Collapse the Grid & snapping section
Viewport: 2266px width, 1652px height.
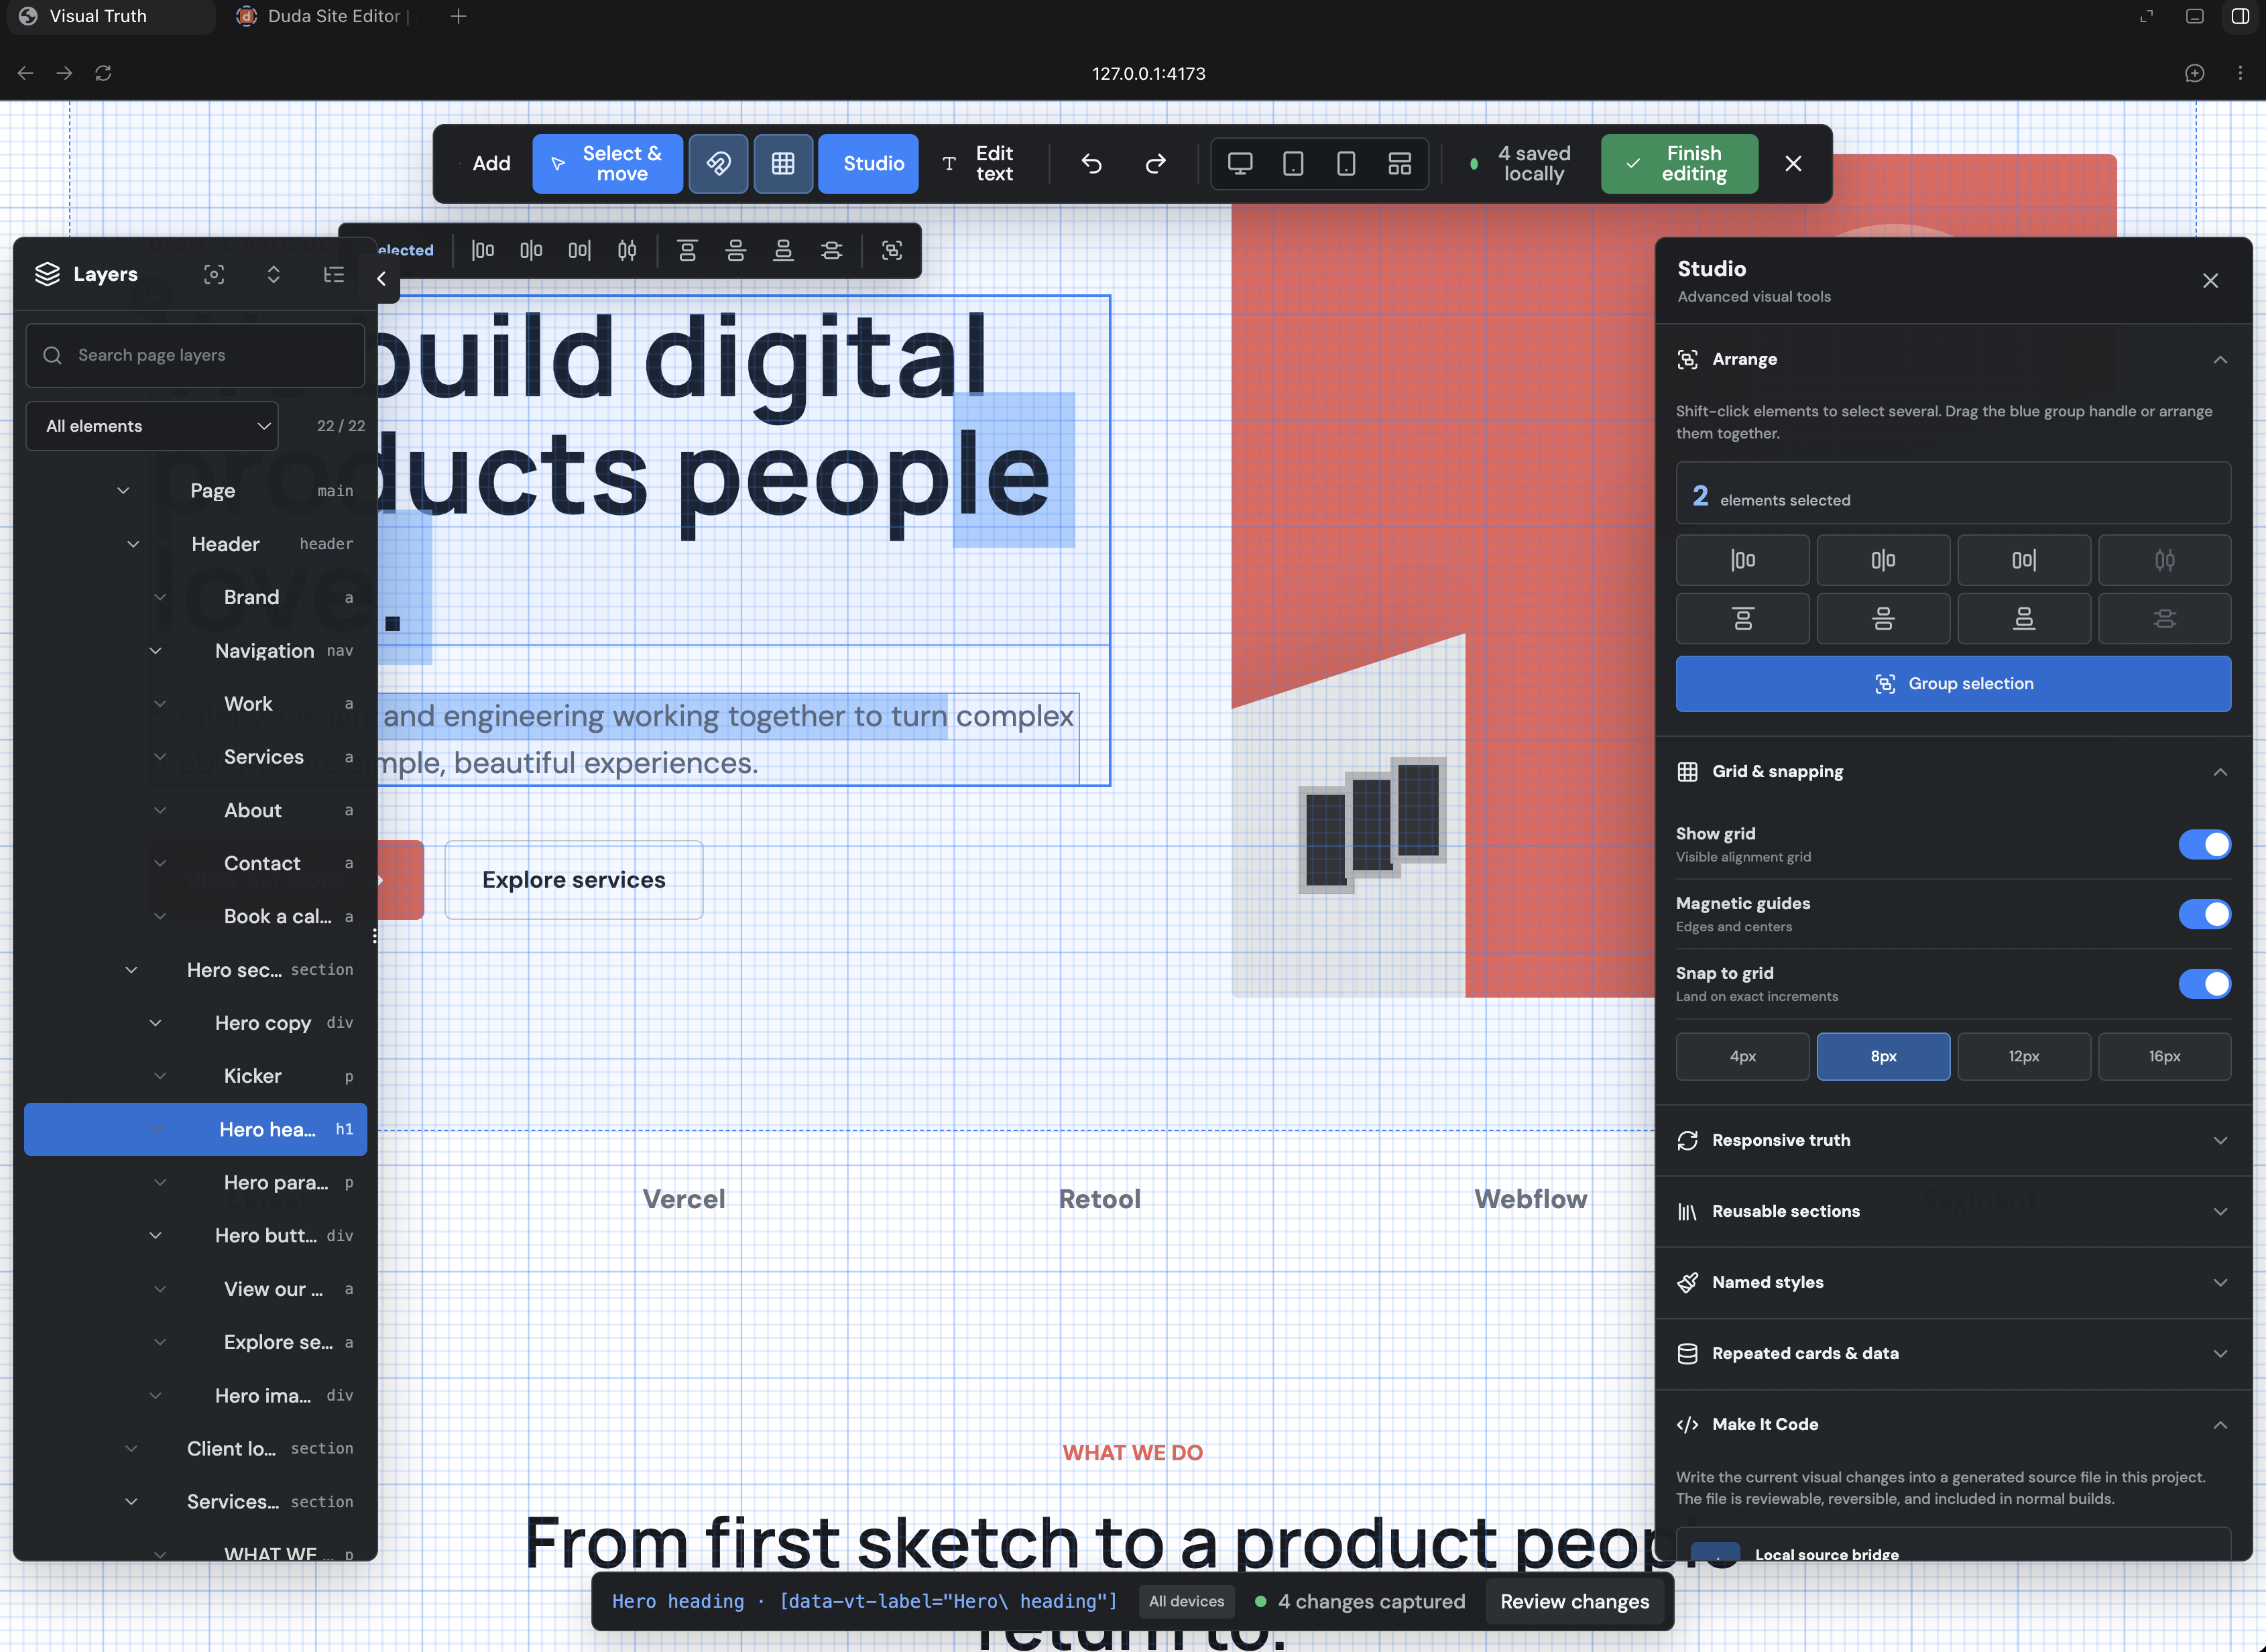(x=2220, y=772)
